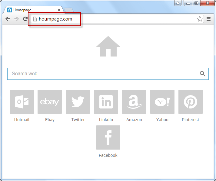216x181 pixels.
Task: Open the Twitter bird tile
Action: [x=78, y=102]
